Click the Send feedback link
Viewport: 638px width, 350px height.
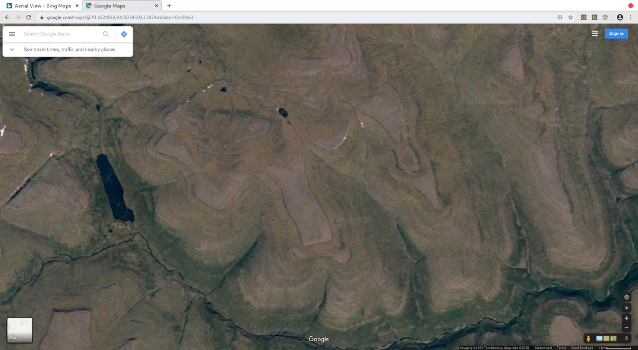click(583, 348)
